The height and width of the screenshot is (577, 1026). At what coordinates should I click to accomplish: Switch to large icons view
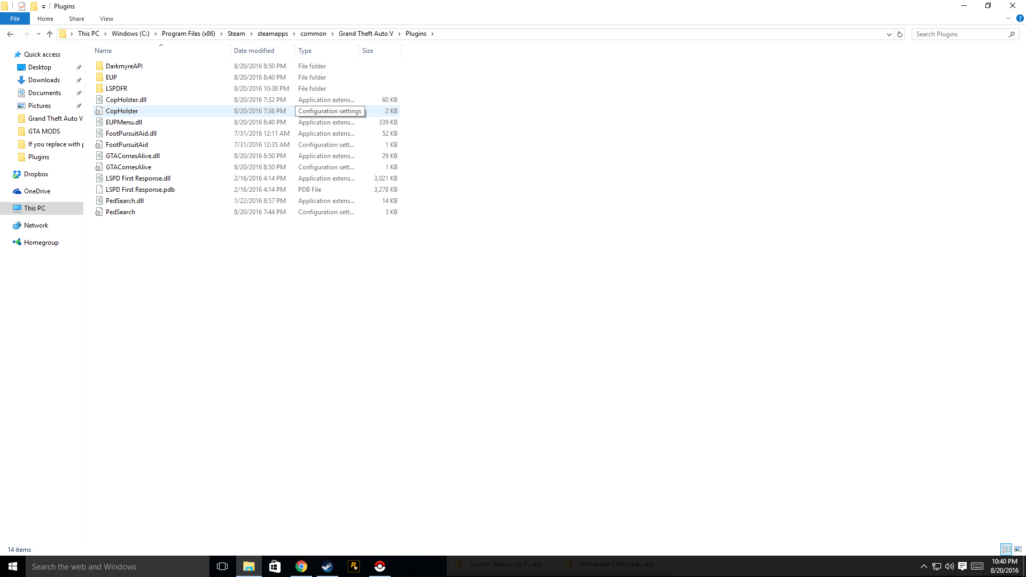pyautogui.click(x=1018, y=549)
